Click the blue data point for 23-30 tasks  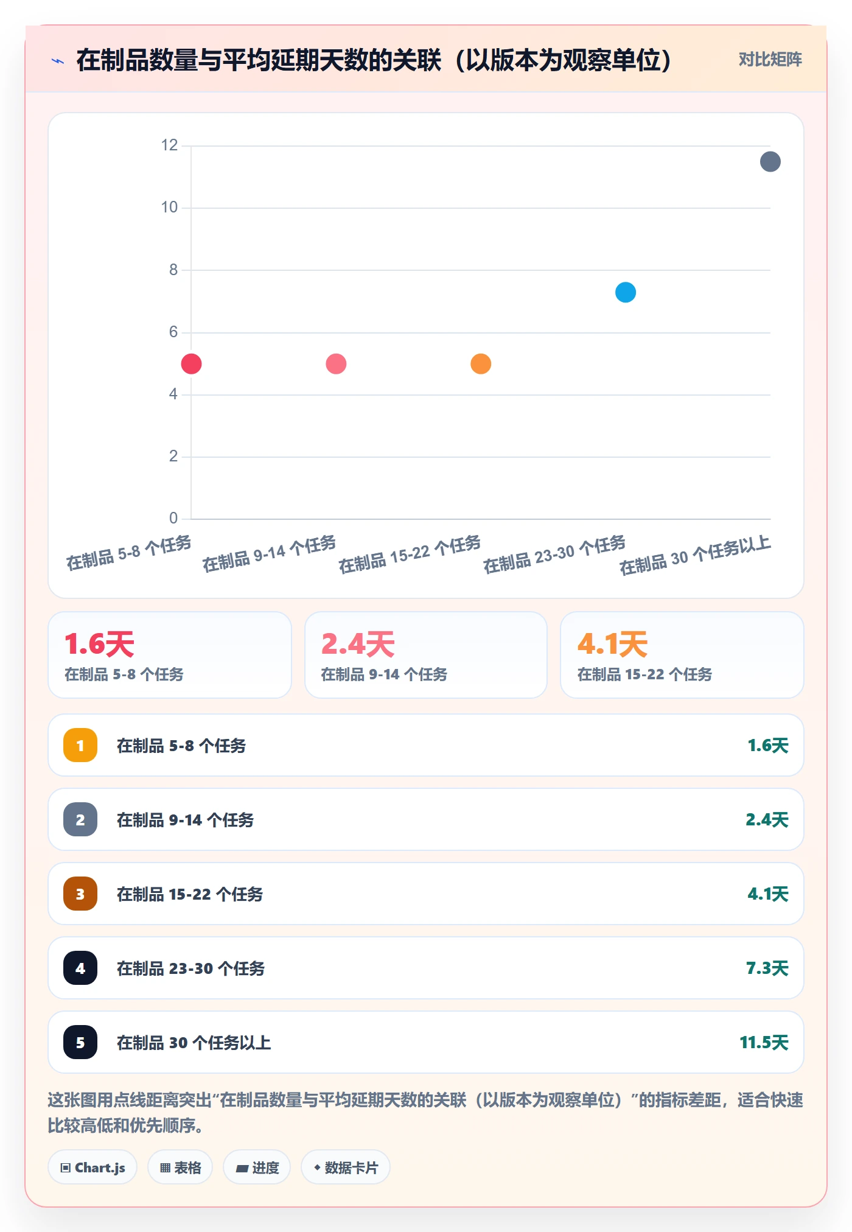tap(626, 292)
